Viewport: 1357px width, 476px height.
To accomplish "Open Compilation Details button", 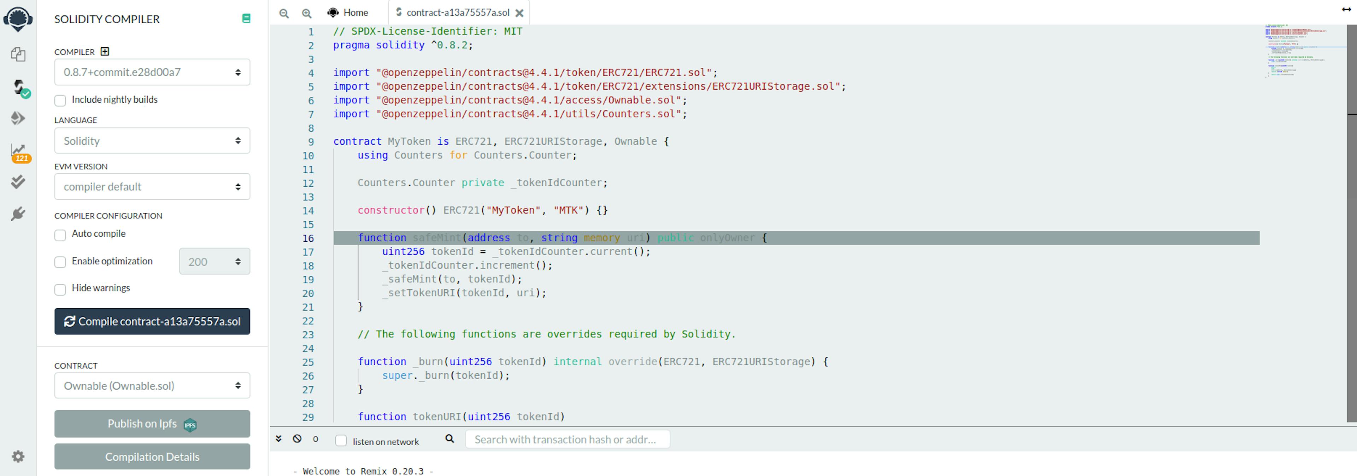I will click(x=152, y=457).
